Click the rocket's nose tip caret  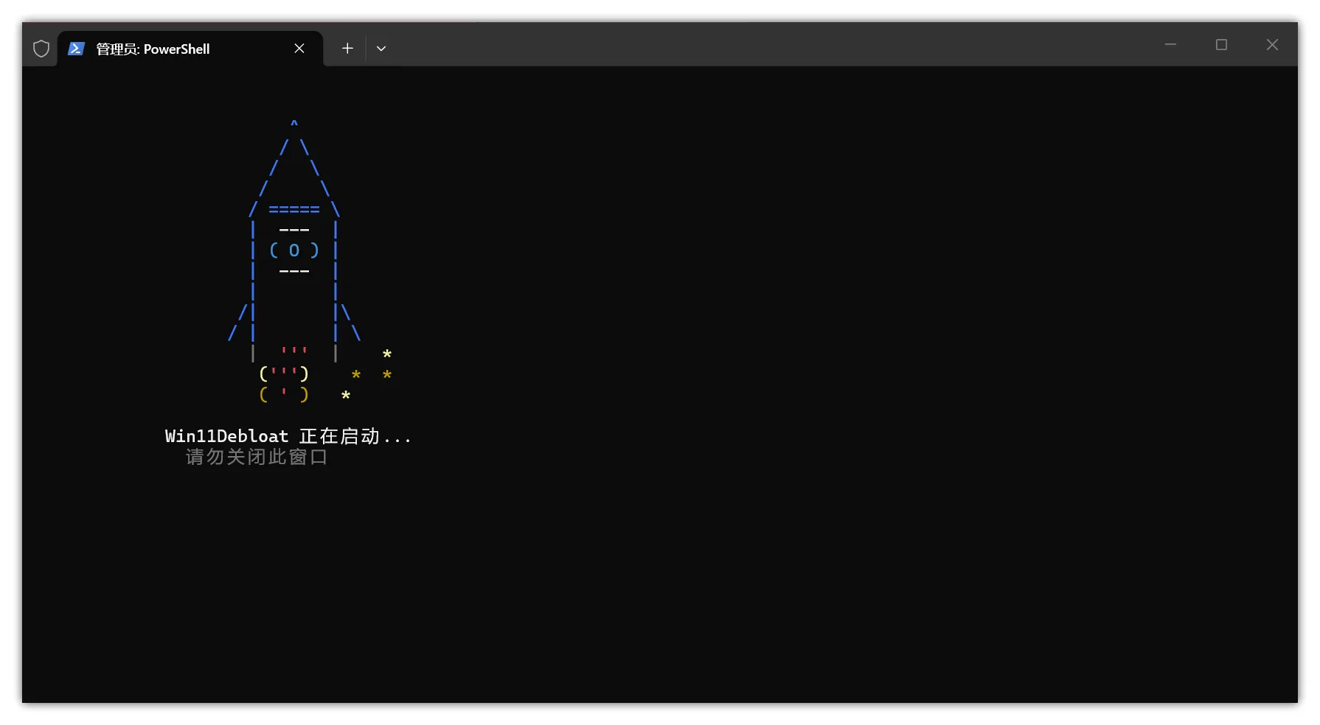click(x=294, y=123)
